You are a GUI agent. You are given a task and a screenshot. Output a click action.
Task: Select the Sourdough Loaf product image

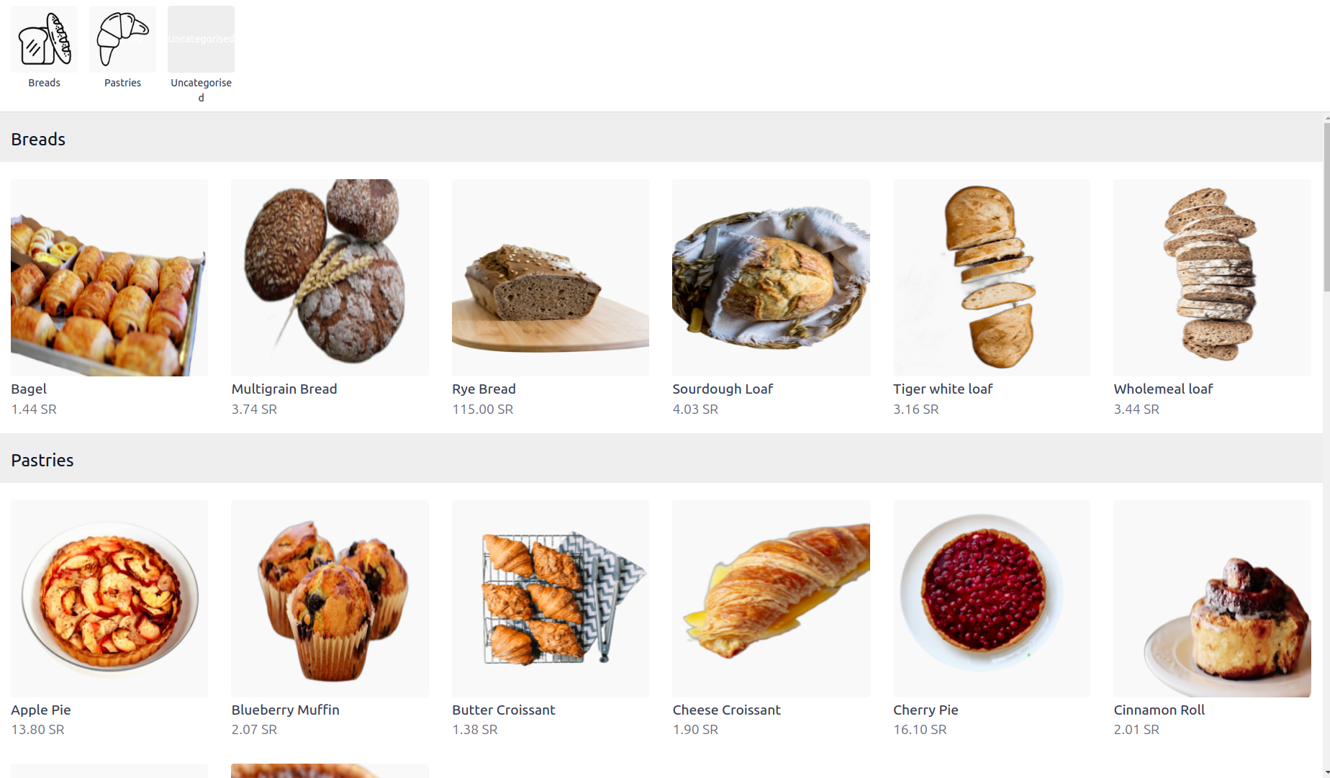(x=771, y=278)
